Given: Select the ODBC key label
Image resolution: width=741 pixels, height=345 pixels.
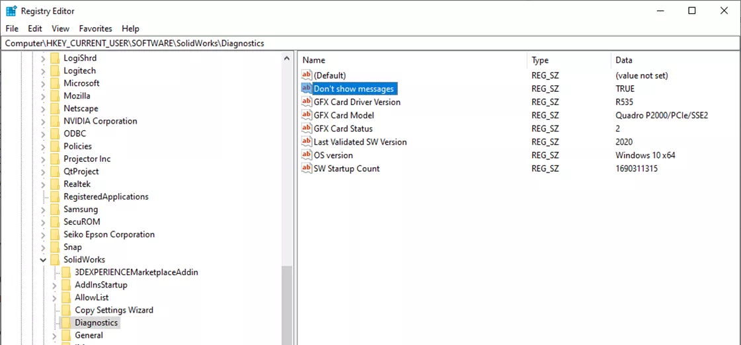Looking at the screenshot, I should [x=75, y=134].
